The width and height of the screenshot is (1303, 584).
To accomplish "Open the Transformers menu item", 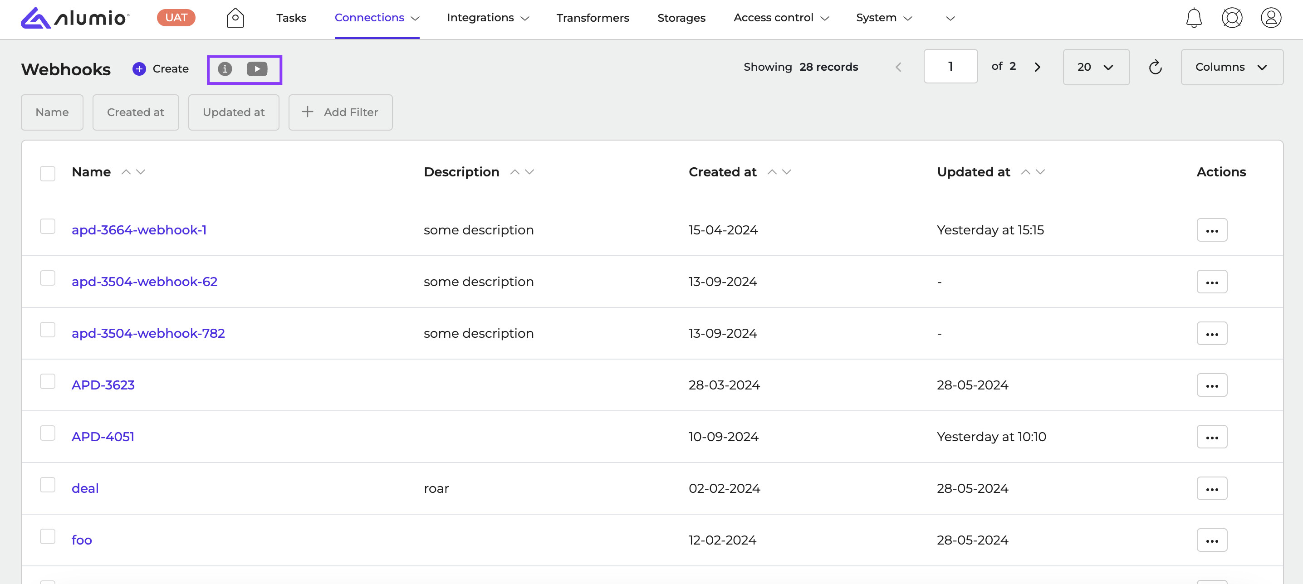I will (593, 18).
